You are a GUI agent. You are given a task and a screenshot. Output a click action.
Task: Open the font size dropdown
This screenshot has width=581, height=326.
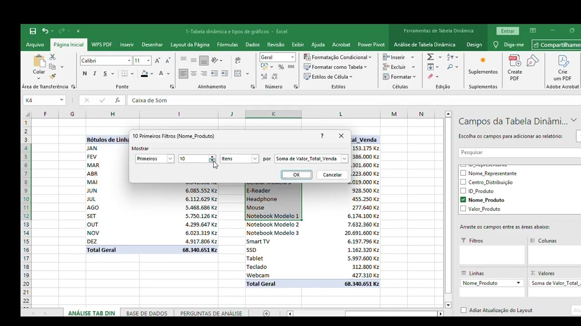click(148, 61)
